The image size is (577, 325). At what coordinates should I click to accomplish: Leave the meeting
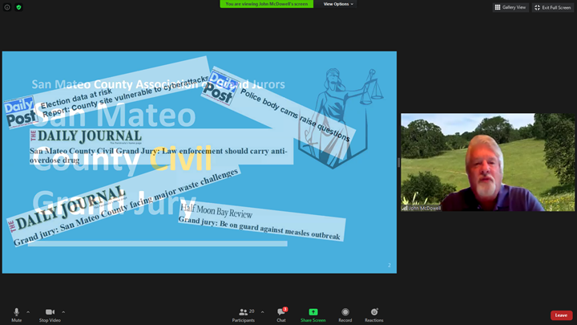click(x=561, y=315)
